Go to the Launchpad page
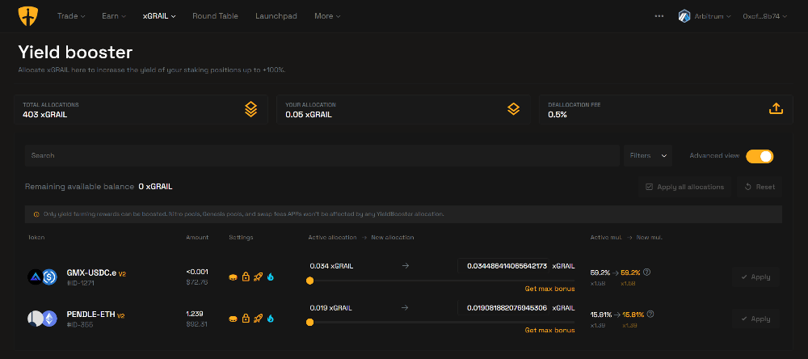Image resolution: width=808 pixels, height=359 pixels. [x=276, y=16]
